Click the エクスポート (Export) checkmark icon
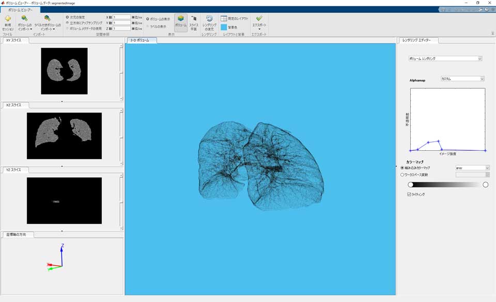 point(259,18)
